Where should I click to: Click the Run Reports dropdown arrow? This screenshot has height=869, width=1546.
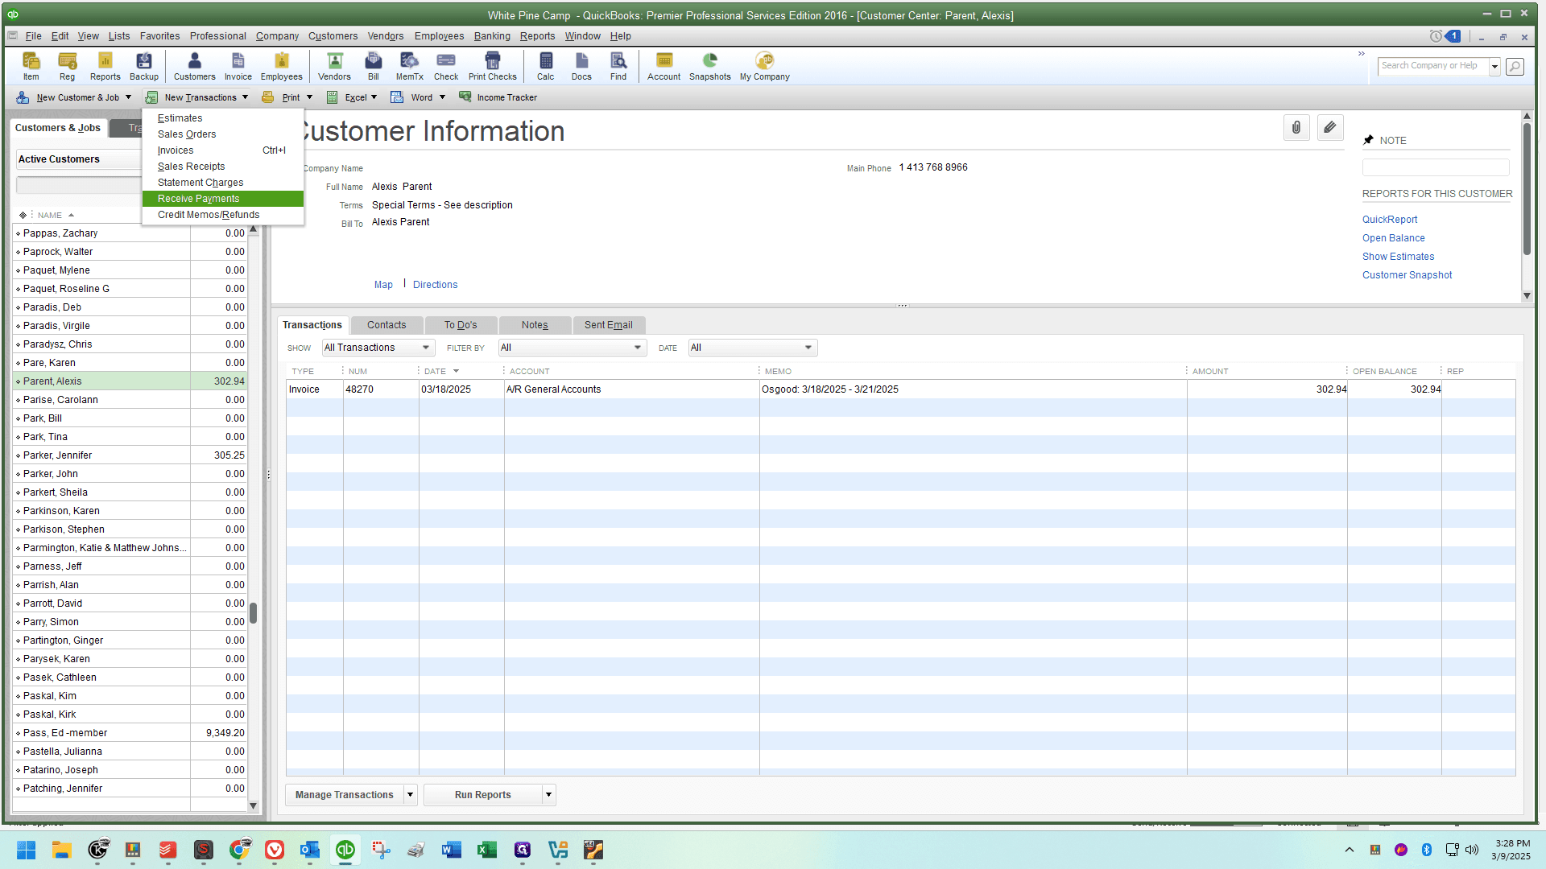click(549, 795)
